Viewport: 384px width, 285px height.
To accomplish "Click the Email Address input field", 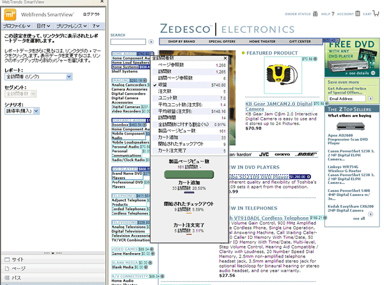I will pyautogui.click(x=347, y=99).
